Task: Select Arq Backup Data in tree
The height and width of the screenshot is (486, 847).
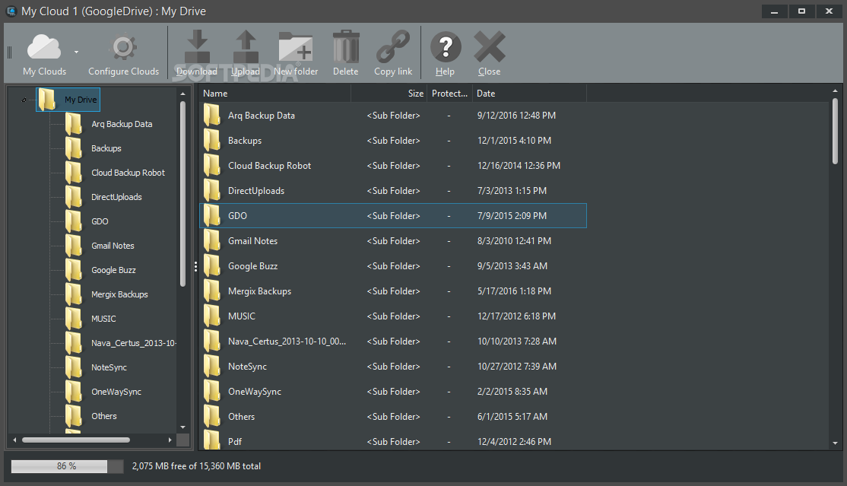Action: [122, 124]
